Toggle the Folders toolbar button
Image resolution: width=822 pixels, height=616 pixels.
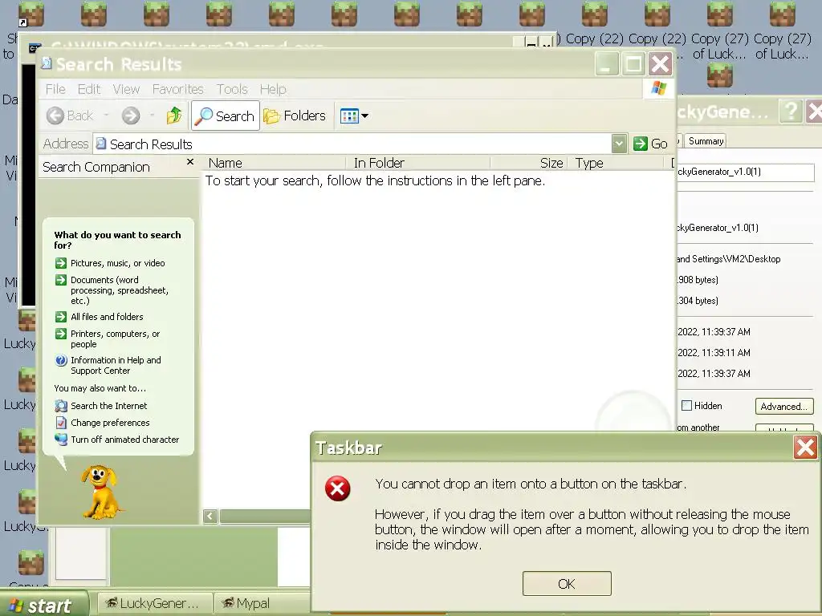pos(295,115)
